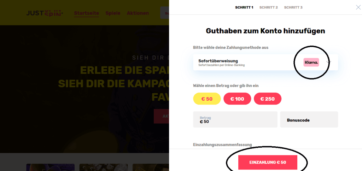Click the red banner button behind the panel
This screenshot has width=362, height=171.
(161, 116)
